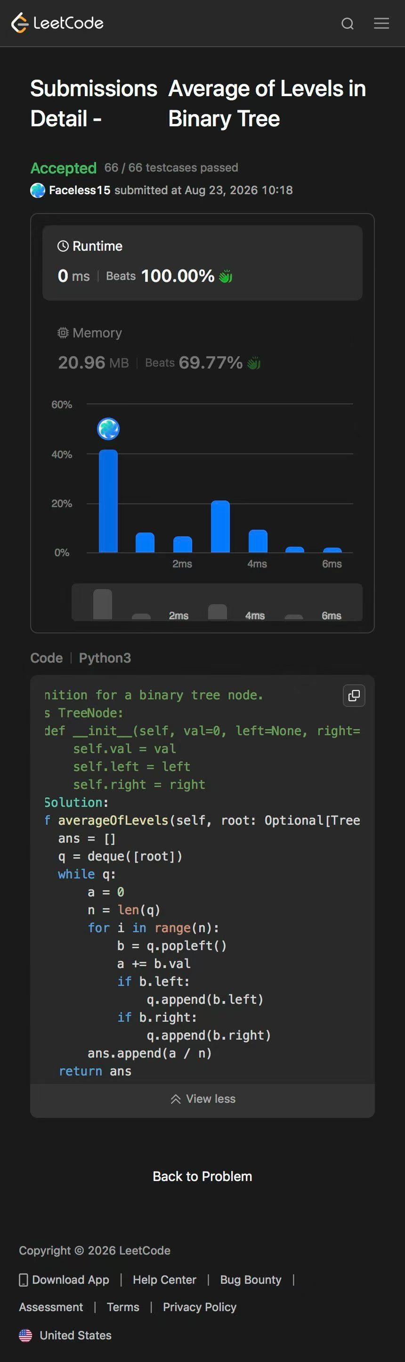Click the 'return ans' code line
Image resolution: width=405 pixels, height=1362 pixels.
(95, 1071)
